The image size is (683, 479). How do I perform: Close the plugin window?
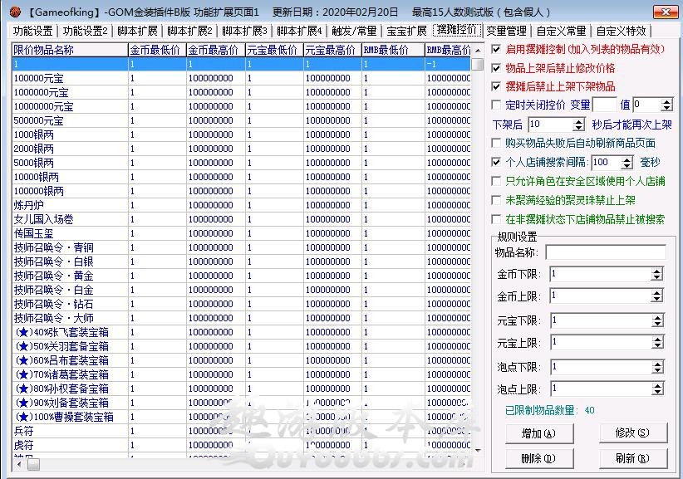666,12
